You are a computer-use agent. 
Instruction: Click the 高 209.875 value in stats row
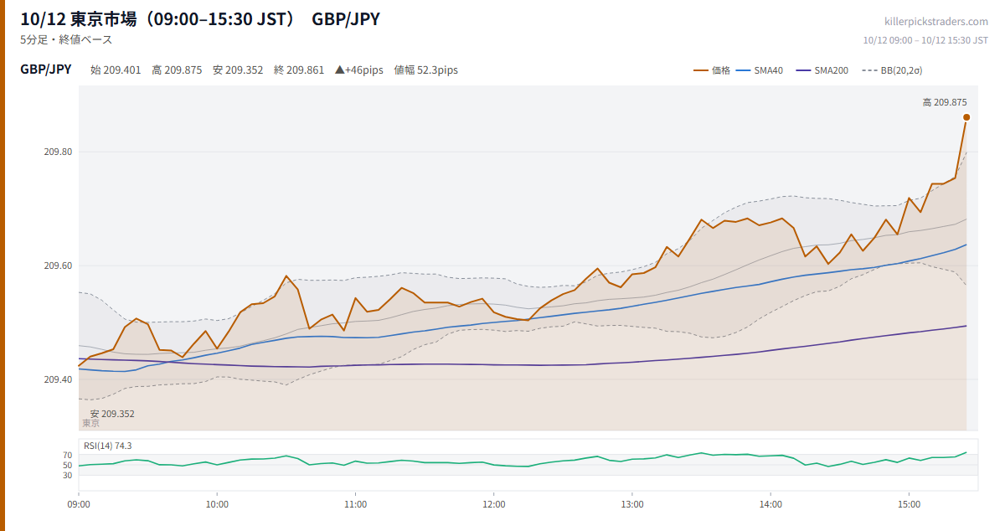click(177, 70)
